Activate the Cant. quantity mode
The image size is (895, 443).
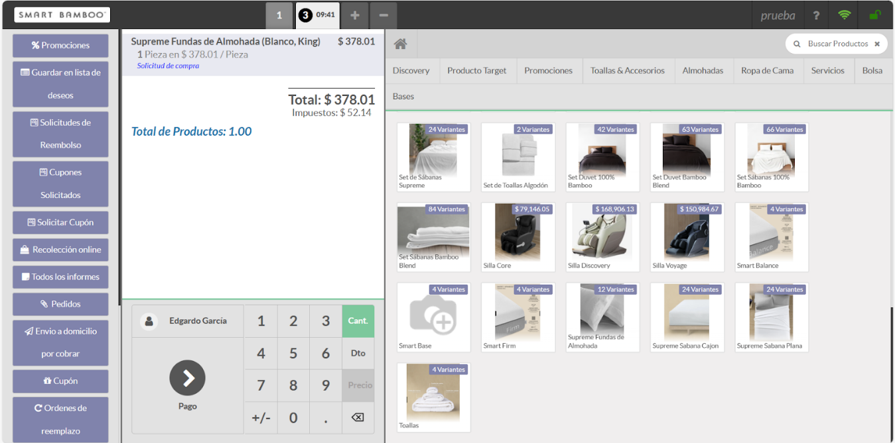pyautogui.click(x=358, y=321)
